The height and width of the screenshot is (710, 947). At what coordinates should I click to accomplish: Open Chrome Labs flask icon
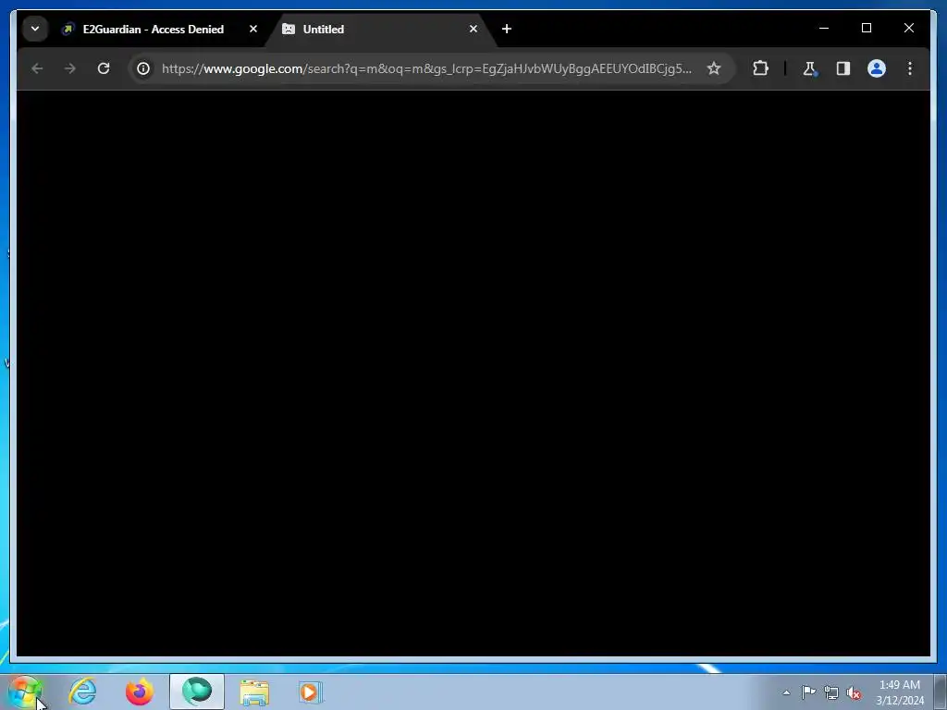810,68
